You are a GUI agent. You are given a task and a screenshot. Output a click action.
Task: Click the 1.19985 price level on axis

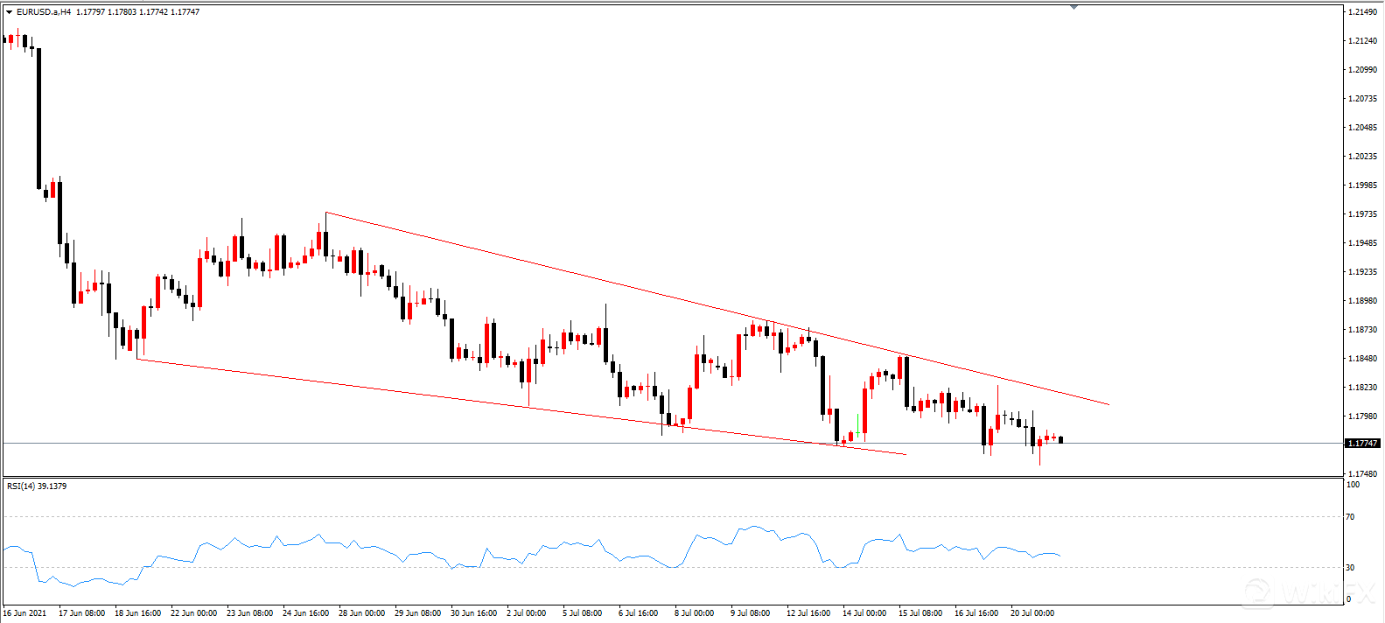[x=1362, y=185]
